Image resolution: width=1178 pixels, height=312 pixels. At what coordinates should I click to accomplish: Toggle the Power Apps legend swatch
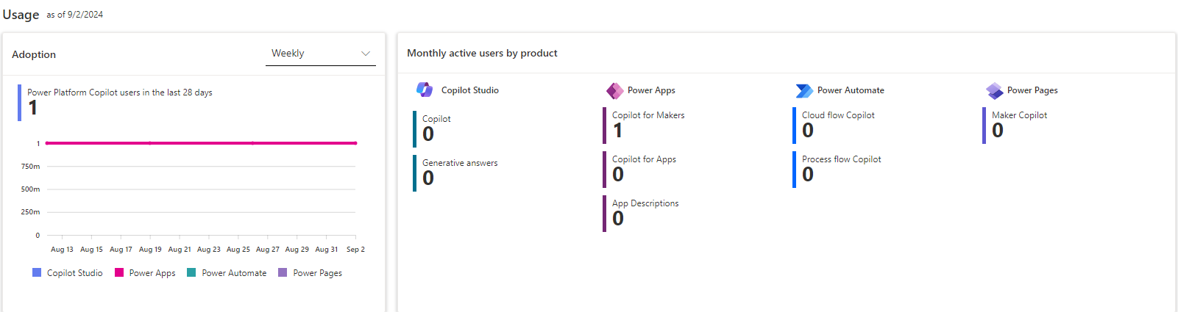click(x=119, y=272)
